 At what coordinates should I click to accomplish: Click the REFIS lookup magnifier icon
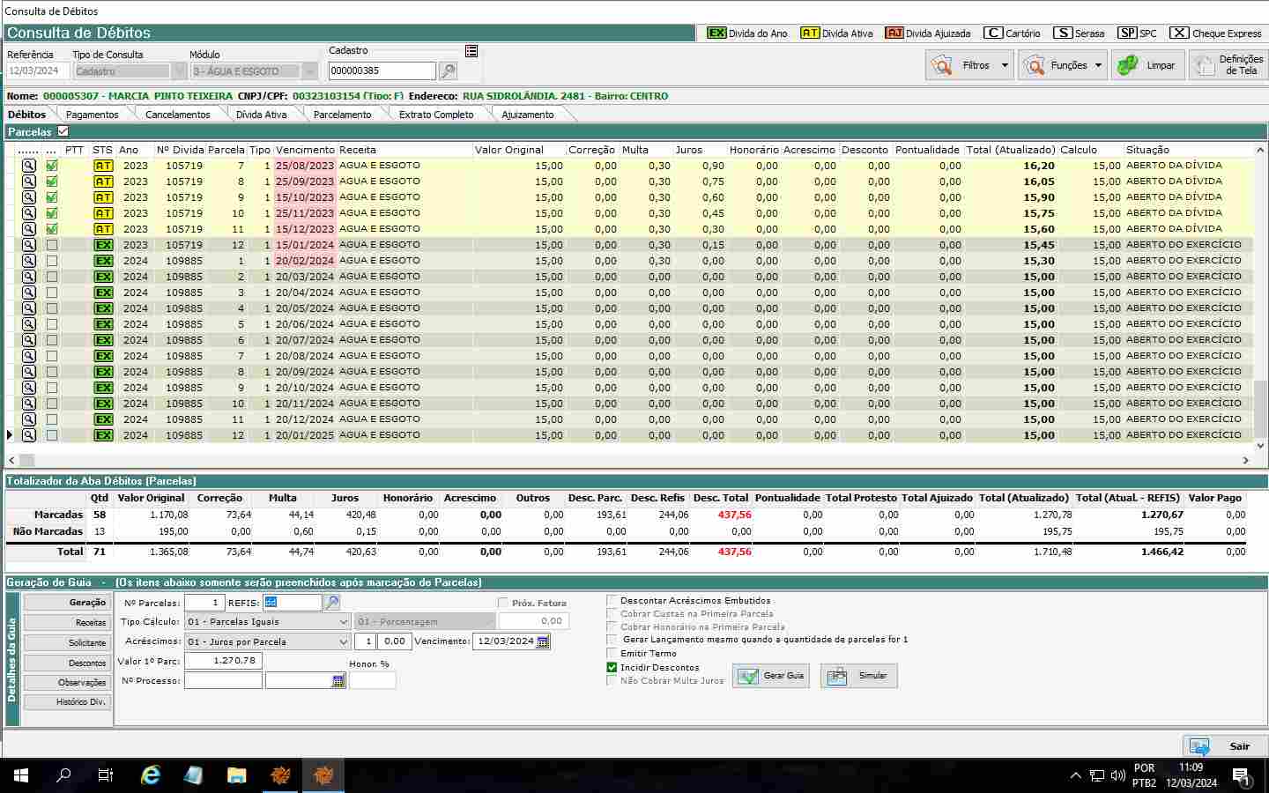pos(331,603)
